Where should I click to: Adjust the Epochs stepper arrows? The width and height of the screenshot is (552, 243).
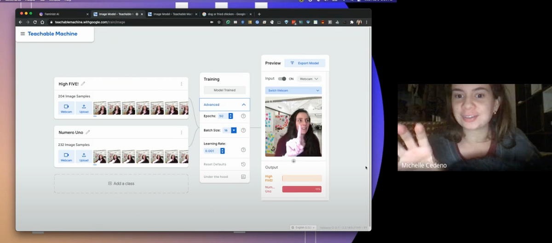pos(231,116)
